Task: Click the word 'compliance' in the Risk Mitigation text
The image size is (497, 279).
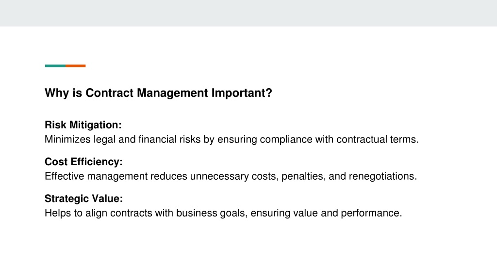Action: [x=286, y=139]
